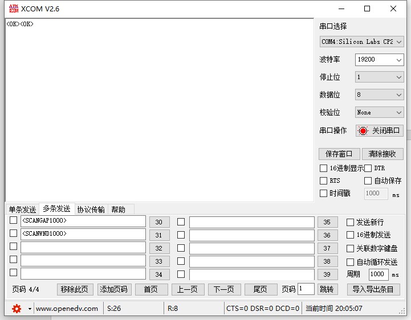Open the dropdown arrow beside gear icon
The width and height of the screenshot is (411, 320).
30,309
